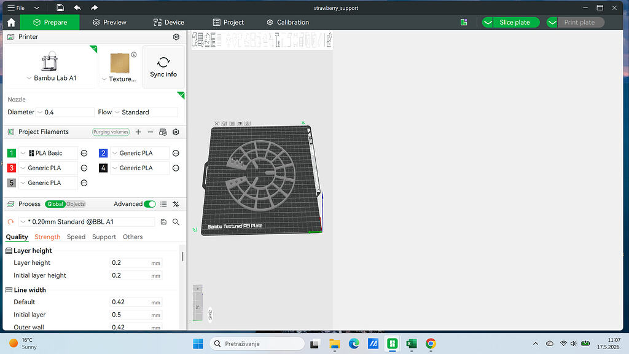The width and height of the screenshot is (629, 354).
Task: Open the Prepare tab
Action: click(x=50, y=23)
